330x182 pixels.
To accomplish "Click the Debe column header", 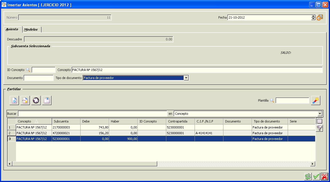I will (95, 121).
